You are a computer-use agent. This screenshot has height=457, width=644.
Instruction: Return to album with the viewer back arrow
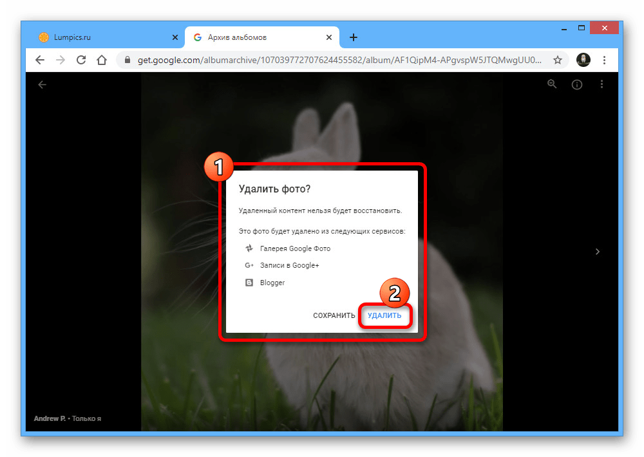[x=43, y=84]
